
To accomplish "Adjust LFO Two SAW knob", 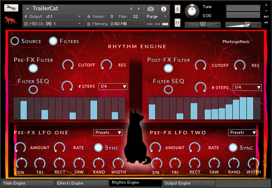I will (x=214, y=163).
